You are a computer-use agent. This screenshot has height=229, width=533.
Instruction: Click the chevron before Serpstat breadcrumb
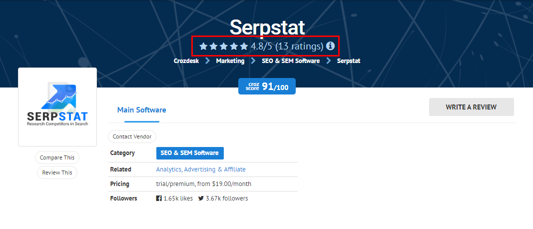329,61
